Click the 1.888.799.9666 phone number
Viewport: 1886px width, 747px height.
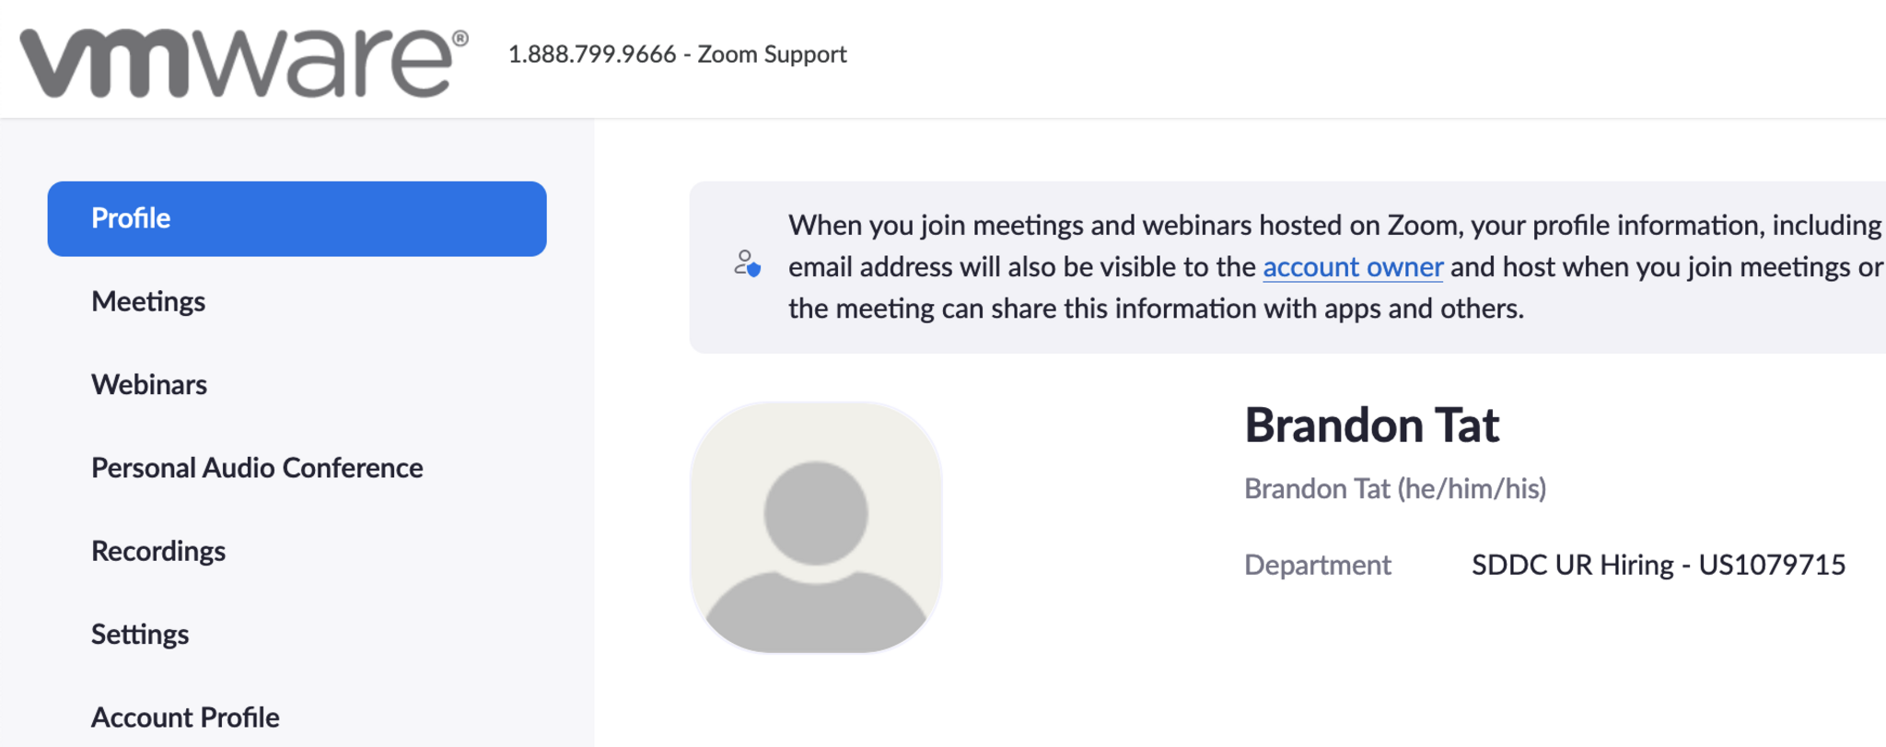pos(592,54)
